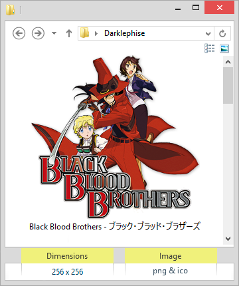
Task: Select the 256 x 256 value
Action: (67, 272)
